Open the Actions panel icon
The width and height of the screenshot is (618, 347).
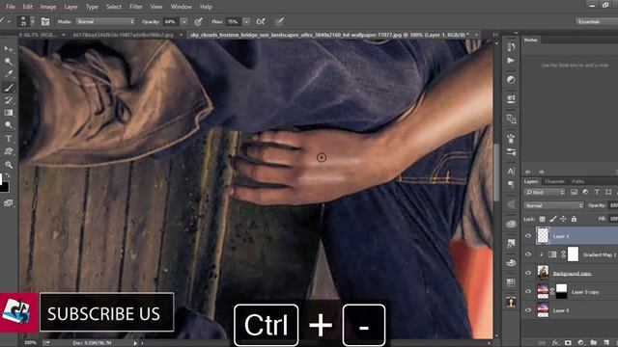coord(511,61)
